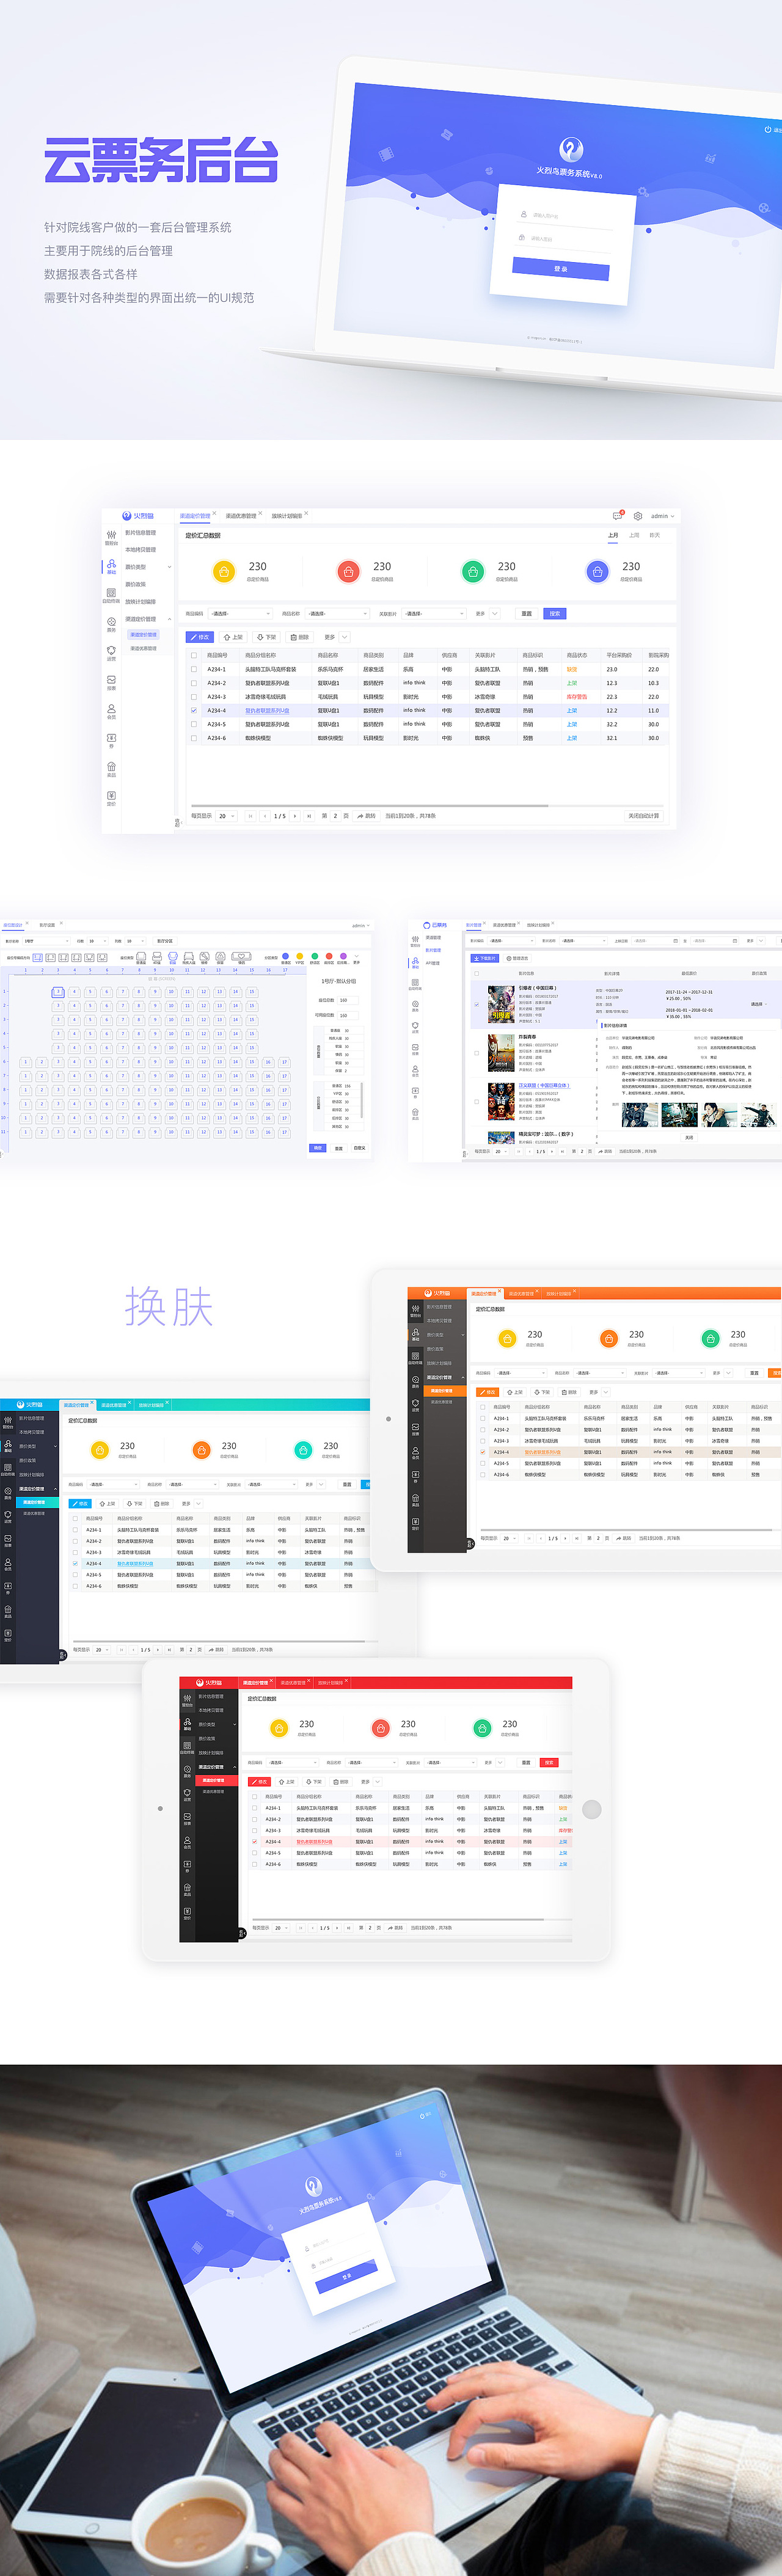Image resolution: width=782 pixels, height=2576 pixels.
Task: Large white dashboard: switch to 渠道优惠管理 tab
Action: tap(241, 516)
